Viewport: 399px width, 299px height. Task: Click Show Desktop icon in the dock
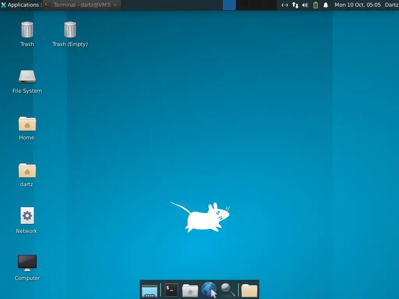[150, 290]
